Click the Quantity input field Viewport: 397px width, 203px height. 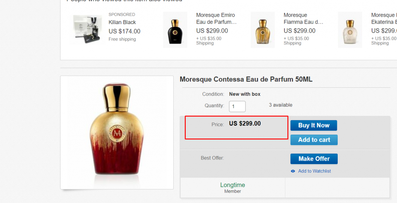pyautogui.click(x=237, y=106)
